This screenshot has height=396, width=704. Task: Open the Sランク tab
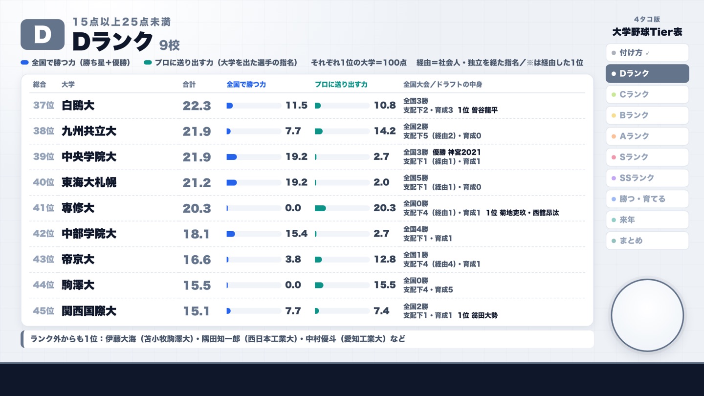click(x=647, y=157)
